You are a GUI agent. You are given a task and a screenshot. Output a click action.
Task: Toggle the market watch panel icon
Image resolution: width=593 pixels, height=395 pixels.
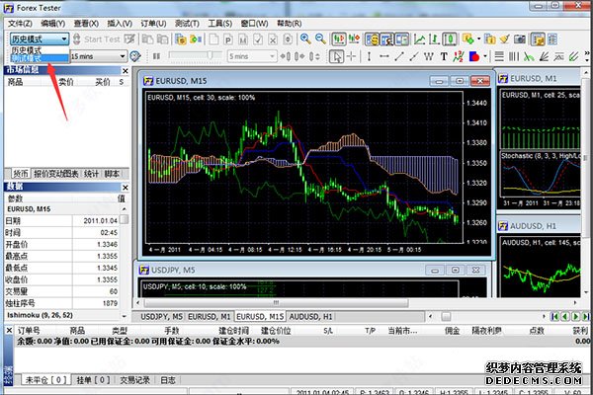click(x=373, y=39)
